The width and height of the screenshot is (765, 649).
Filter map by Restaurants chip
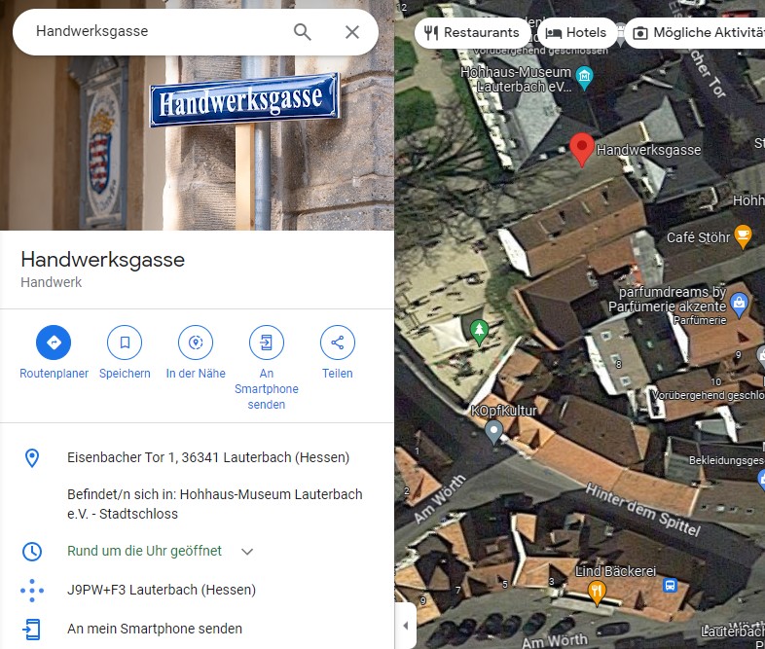[x=472, y=33]
